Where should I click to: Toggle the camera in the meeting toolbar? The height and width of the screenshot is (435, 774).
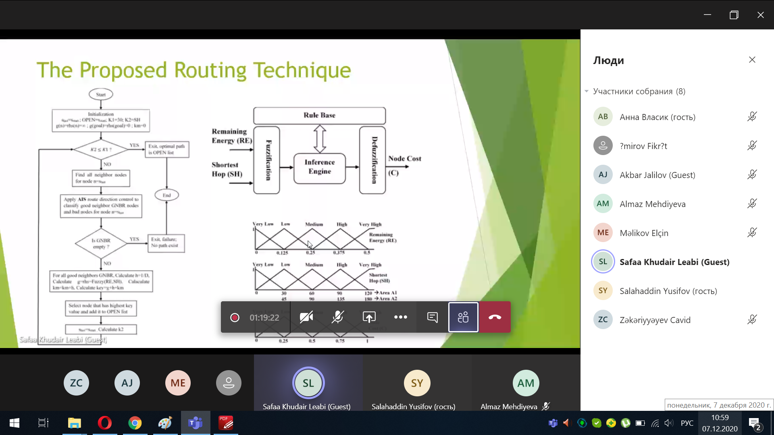(306, 317)
